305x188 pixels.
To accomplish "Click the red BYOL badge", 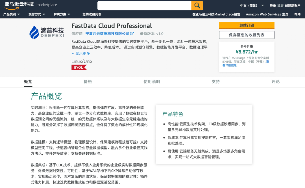I will pos(79,67).
